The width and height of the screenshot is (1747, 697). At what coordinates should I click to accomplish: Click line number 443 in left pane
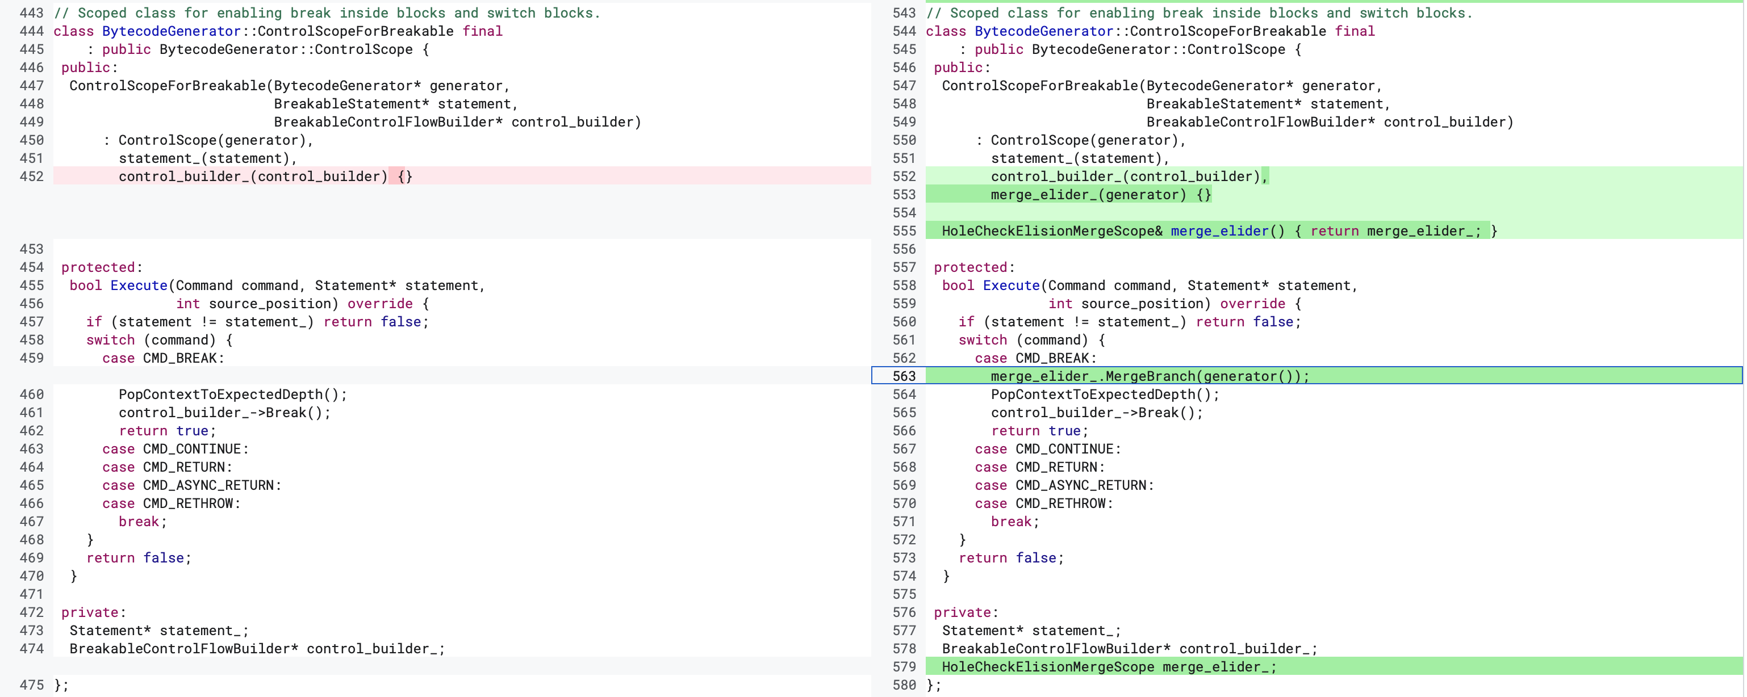(x=31, y=13)
